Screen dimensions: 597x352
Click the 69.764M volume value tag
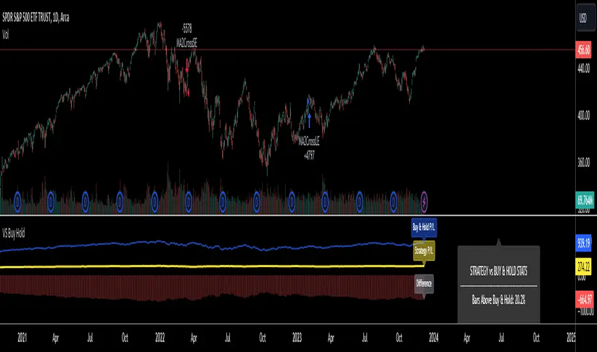coord(584,200)
